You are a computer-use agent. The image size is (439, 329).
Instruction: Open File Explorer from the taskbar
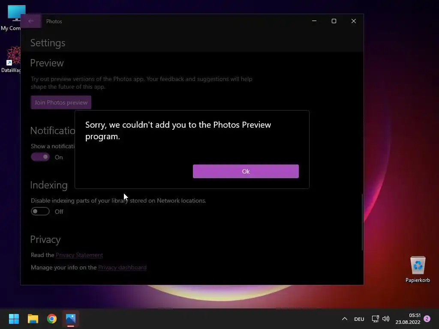33,319
